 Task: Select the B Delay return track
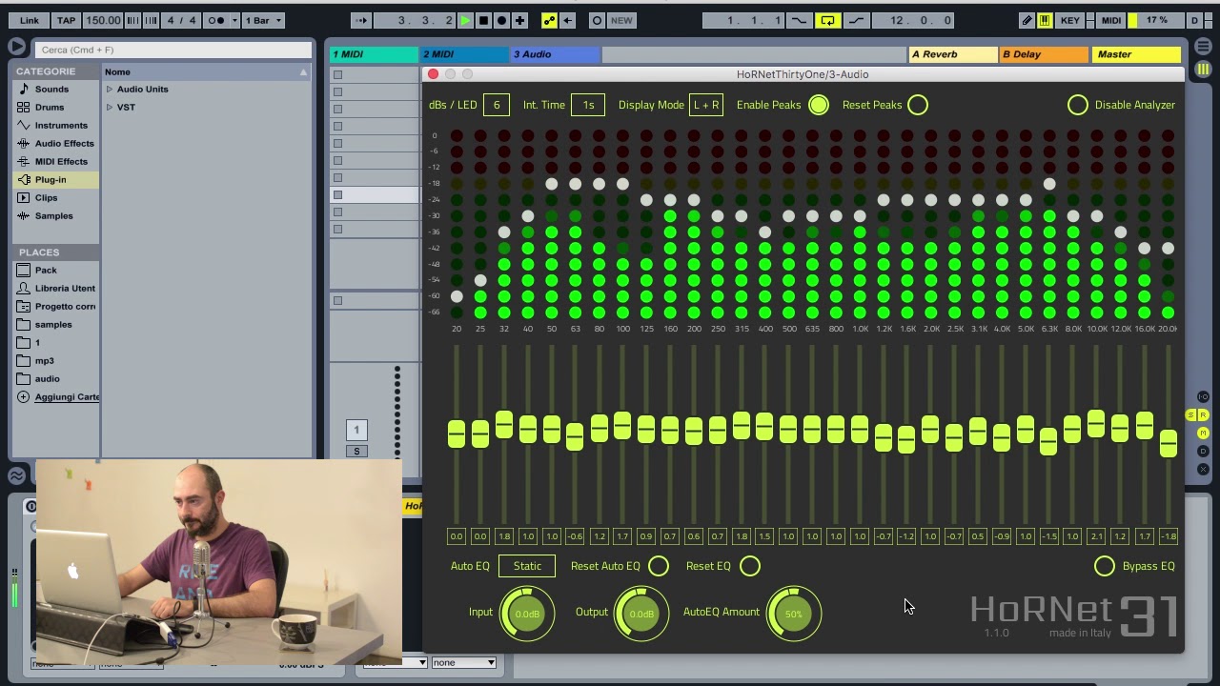1043,54
